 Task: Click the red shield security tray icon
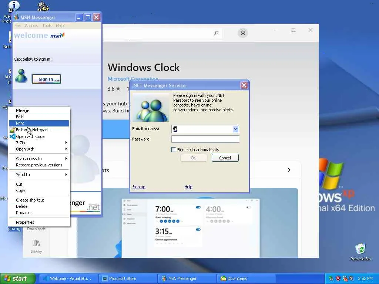point(338,278)
